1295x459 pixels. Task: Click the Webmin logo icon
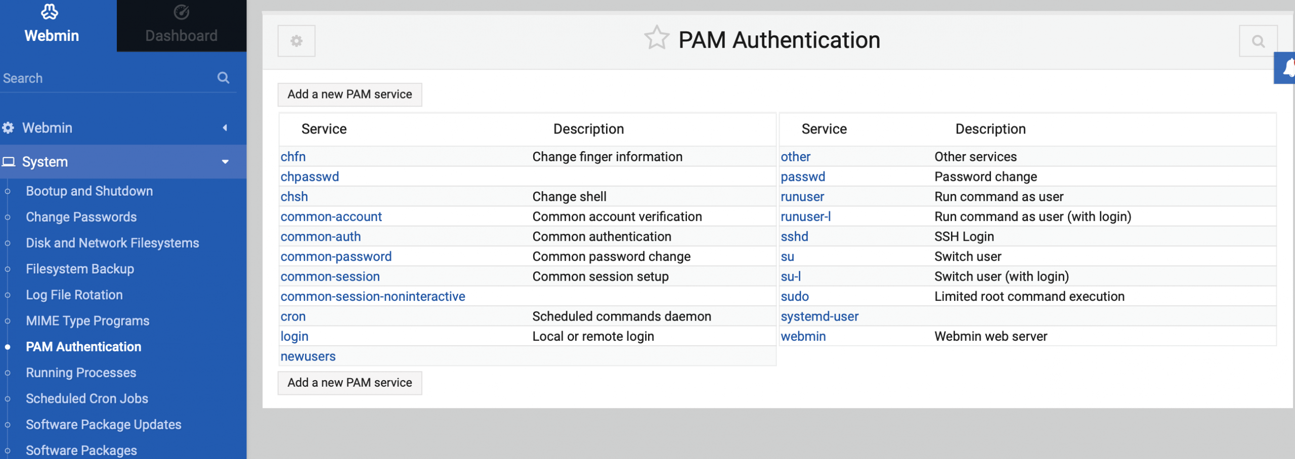coord(50,12)
